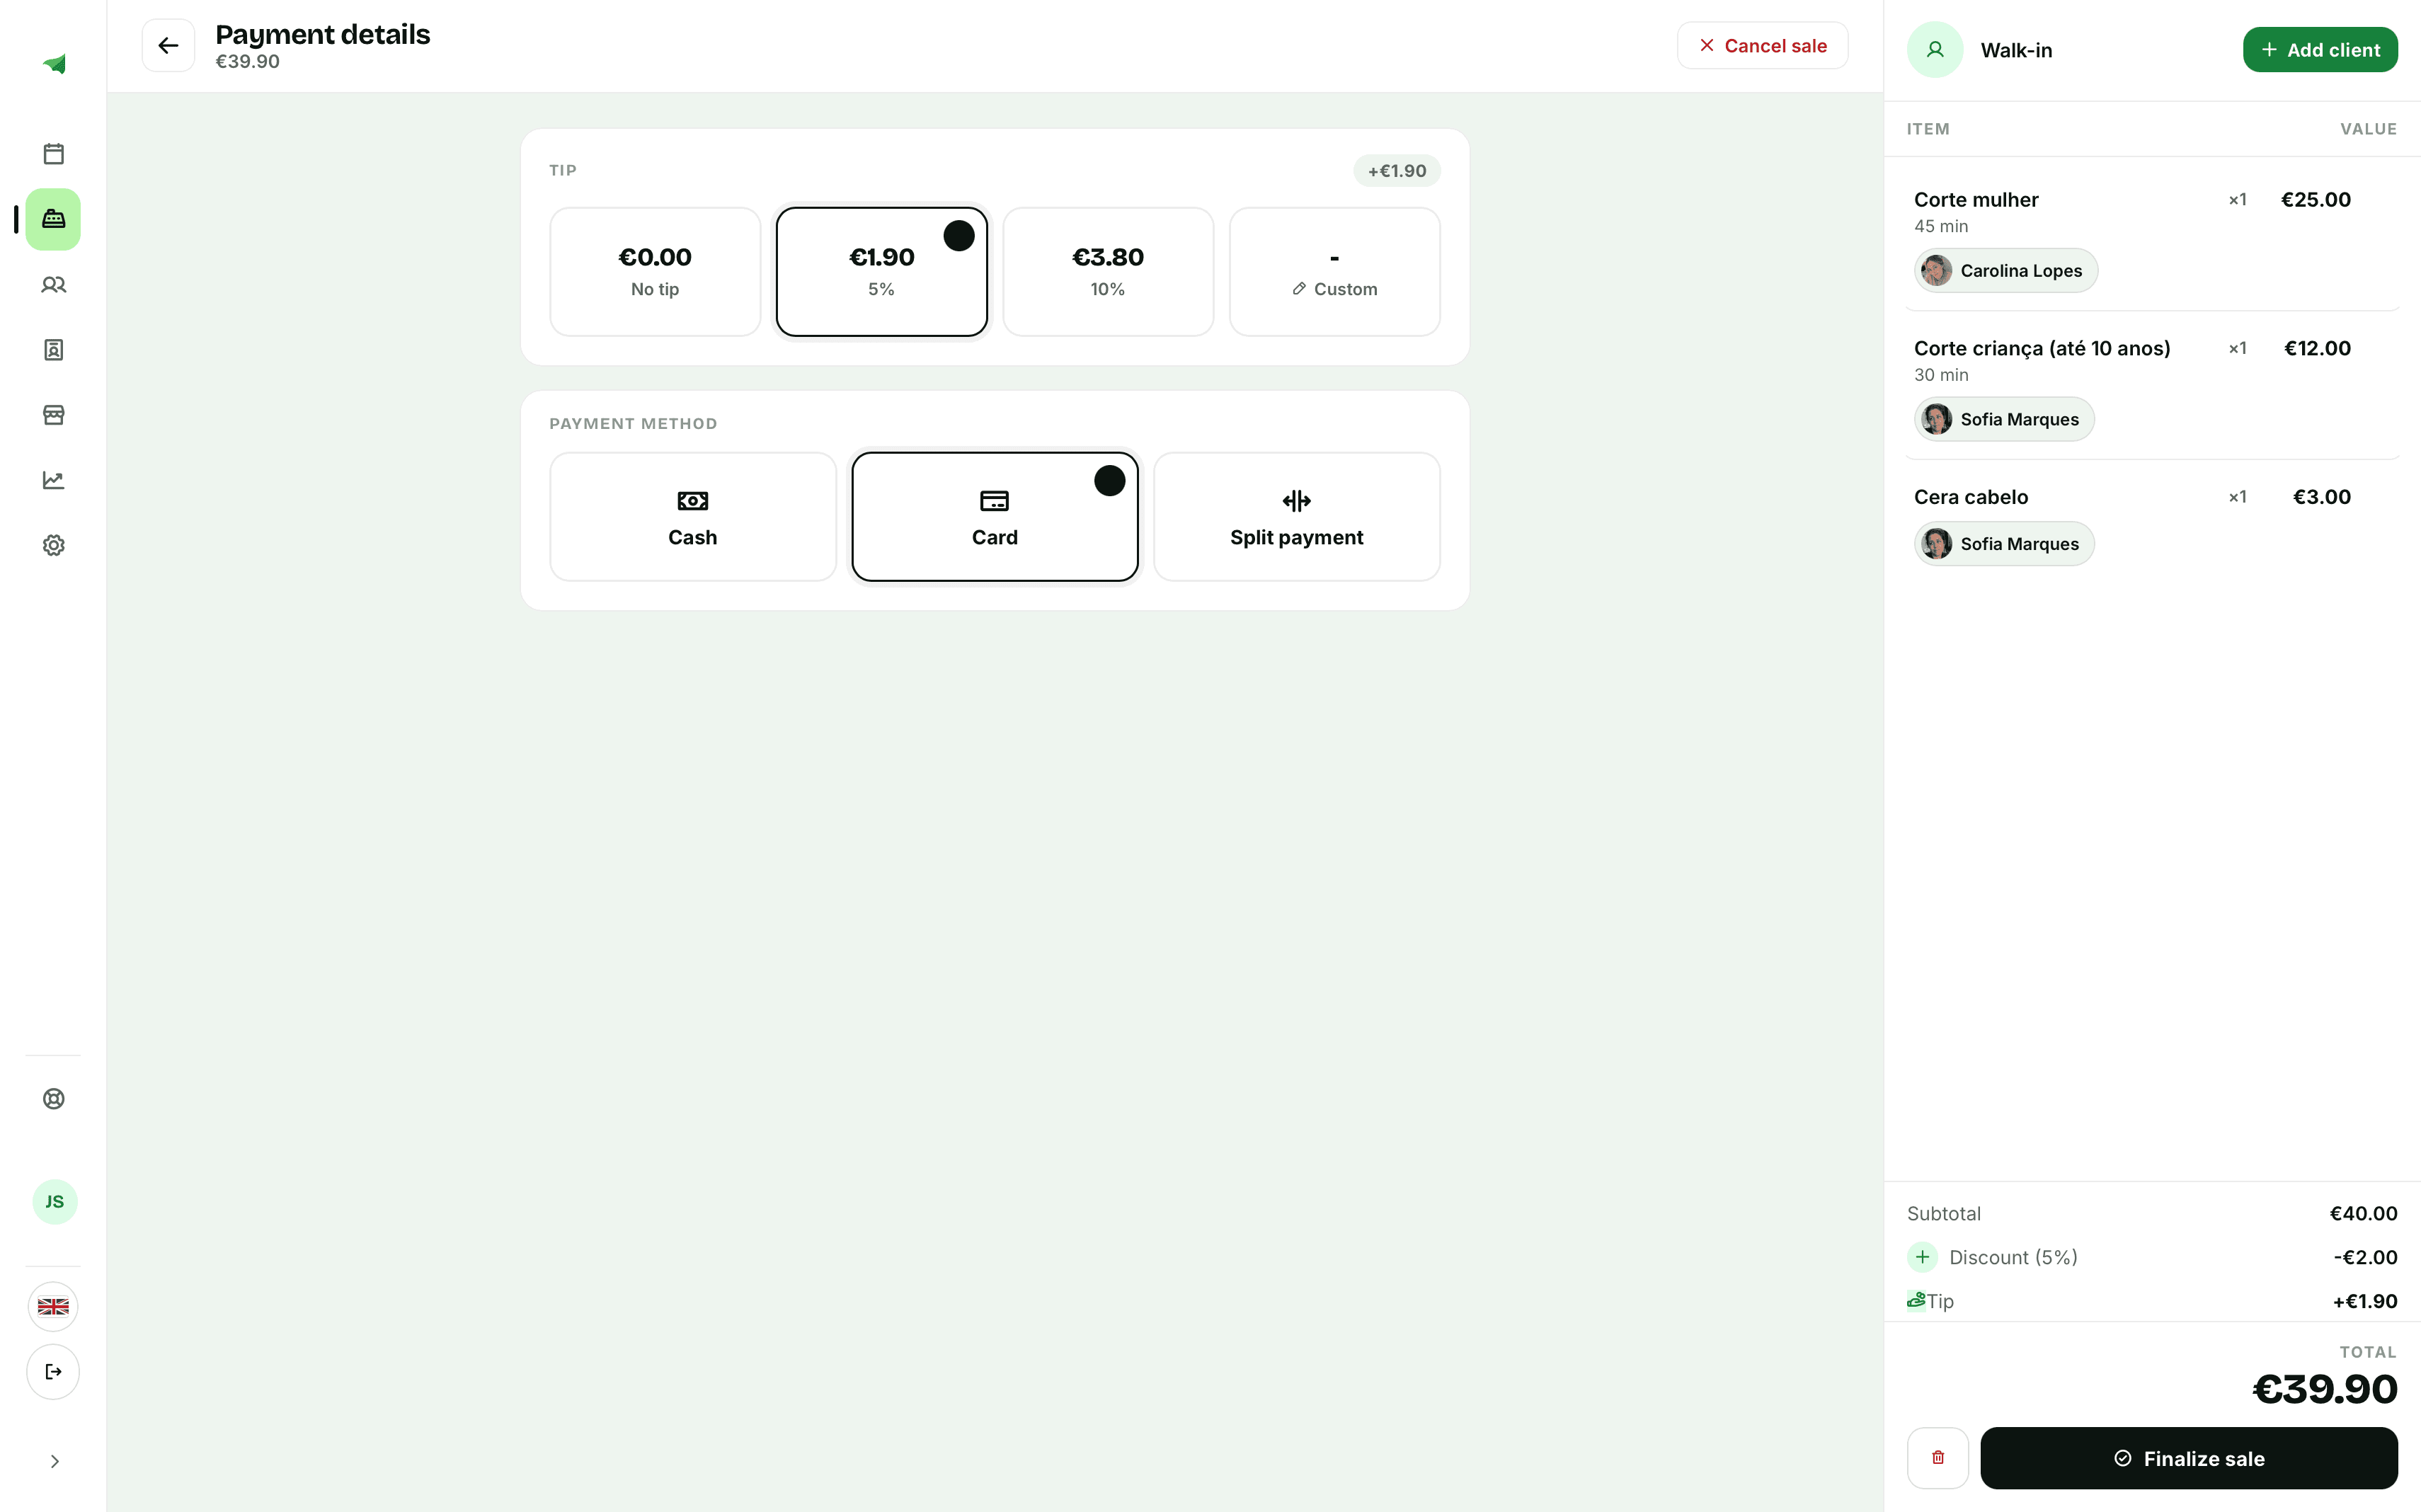Open settings gear in the sidebar
2421x1512 pixels.
tap(54, 545)
